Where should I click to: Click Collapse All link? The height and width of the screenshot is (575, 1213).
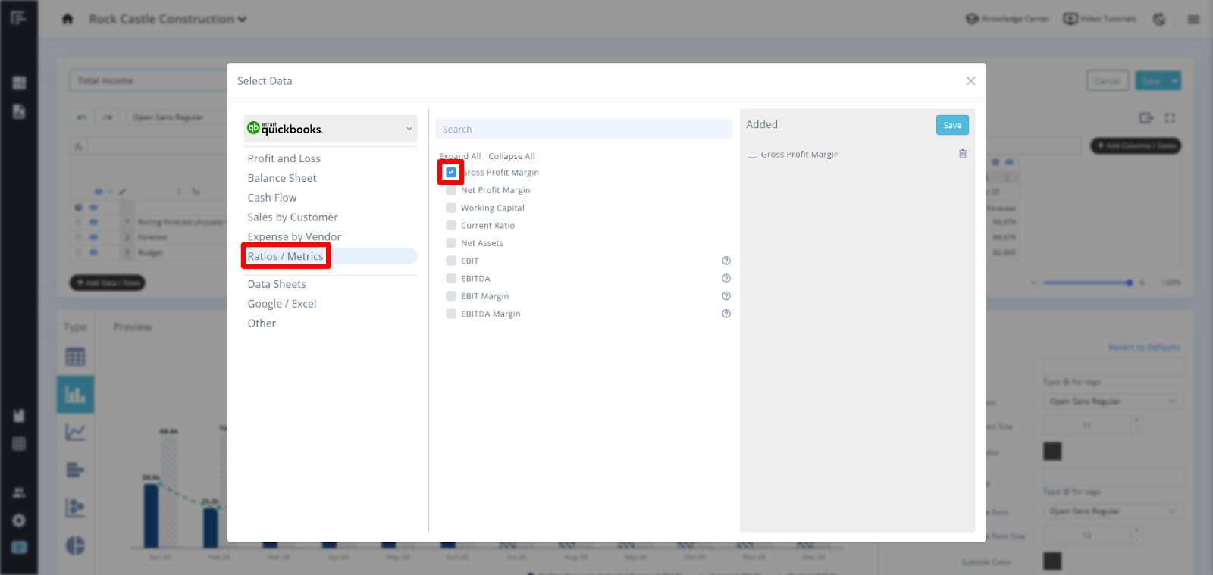click(x=512, y=156)
